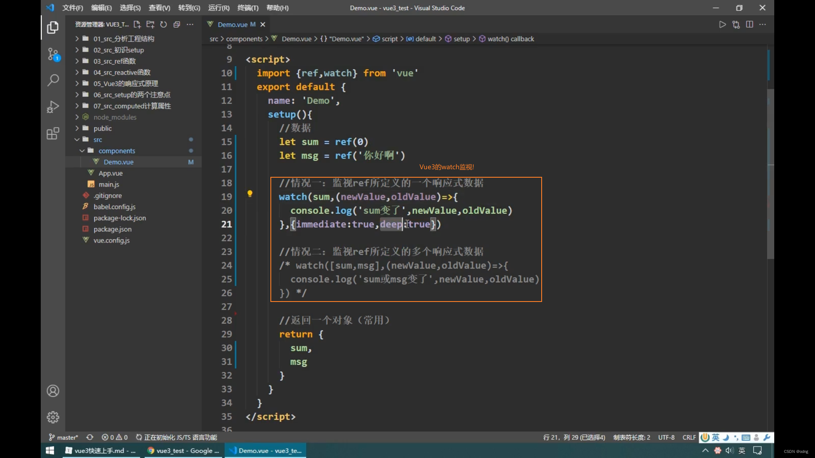Open the 帮助(H) menu
This screenshot has width=815, height=458.
pyautogui.click(x=277, y=8)
